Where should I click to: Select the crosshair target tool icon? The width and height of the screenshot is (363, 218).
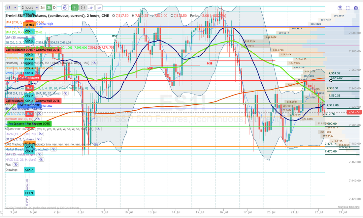click(x=91, y=7)
